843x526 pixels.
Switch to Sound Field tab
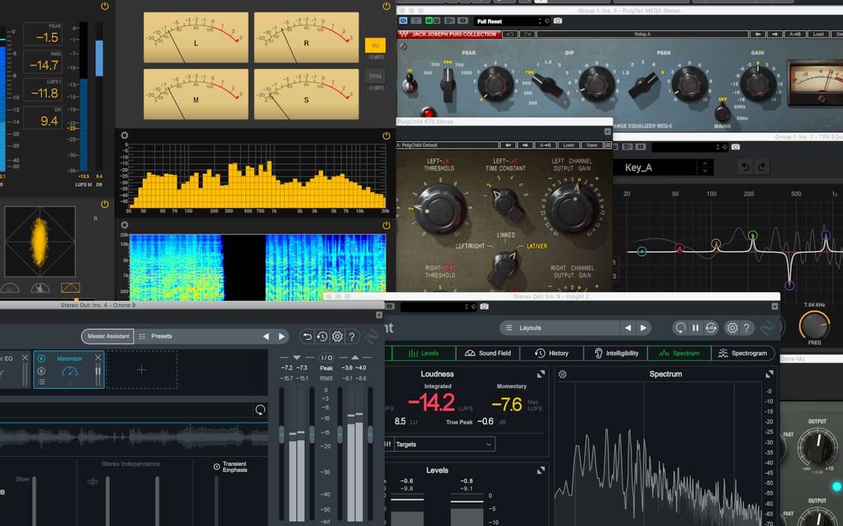click(488, 353)
